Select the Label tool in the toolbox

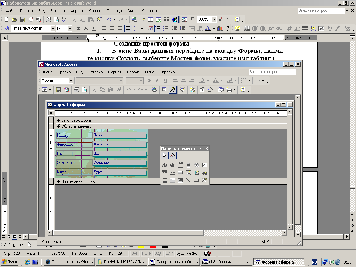[164, 165]
